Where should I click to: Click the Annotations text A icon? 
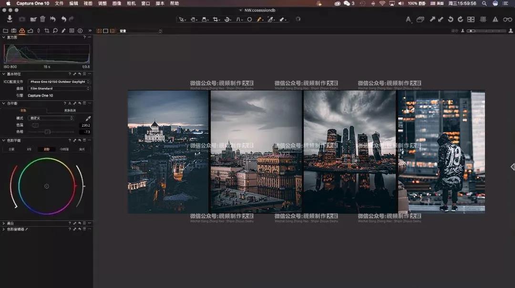pos(408,20)
